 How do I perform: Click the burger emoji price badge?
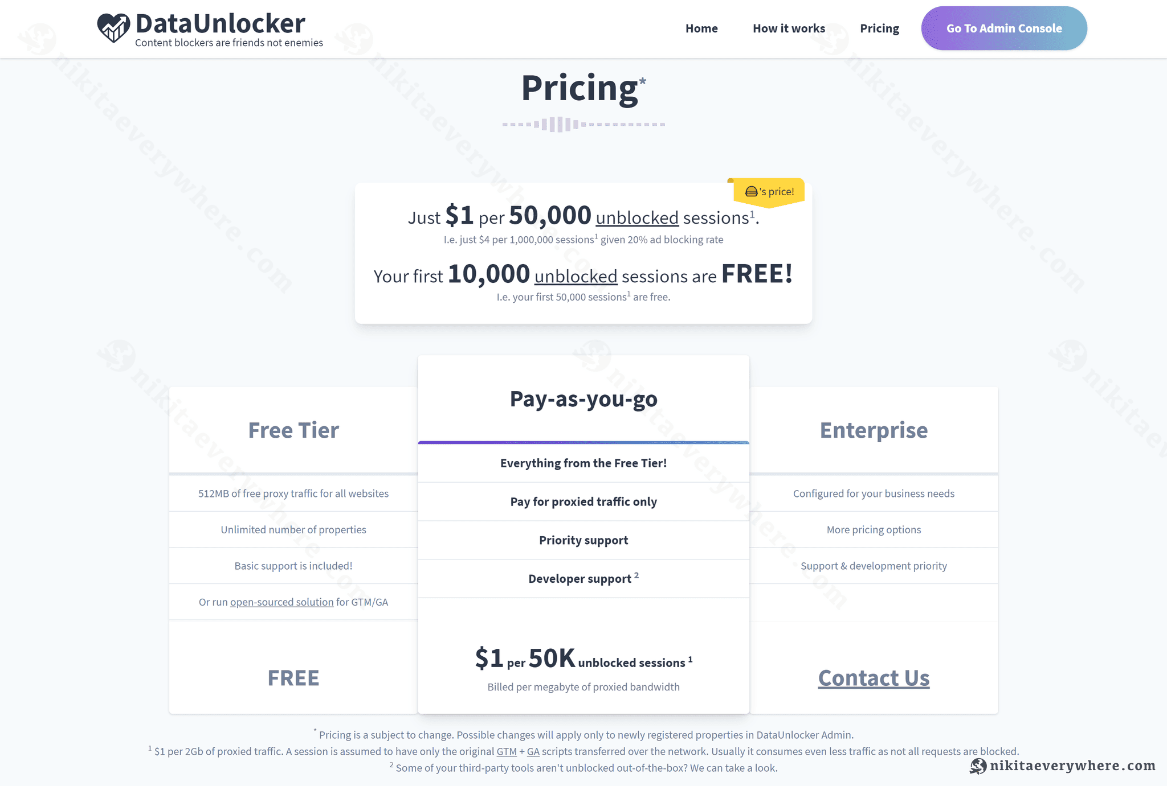point(769,192)
